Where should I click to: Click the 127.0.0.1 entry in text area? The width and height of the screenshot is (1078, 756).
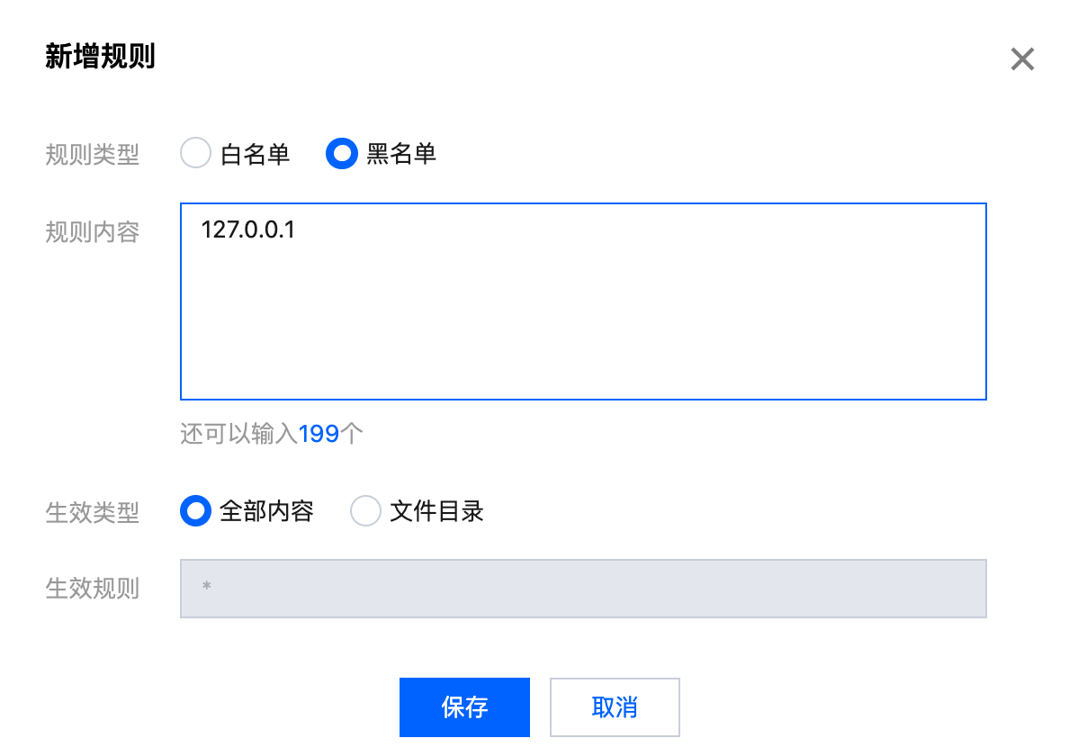point(248,230)
